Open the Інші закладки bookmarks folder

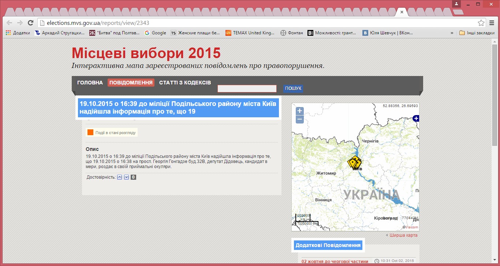tap(477, 33)
